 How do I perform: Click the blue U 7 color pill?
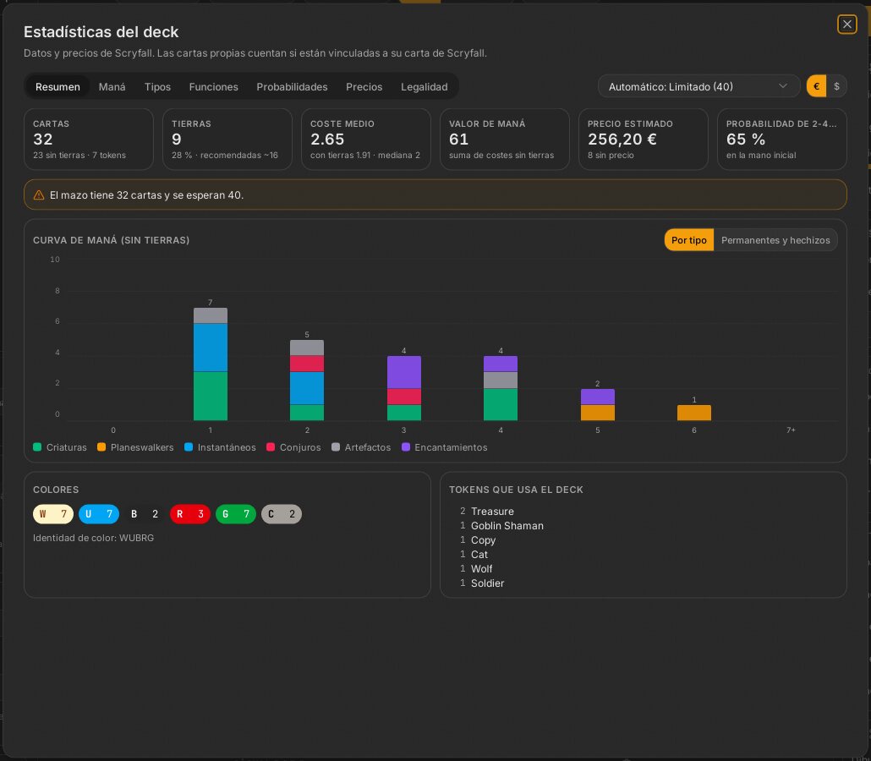coord(99,514)
